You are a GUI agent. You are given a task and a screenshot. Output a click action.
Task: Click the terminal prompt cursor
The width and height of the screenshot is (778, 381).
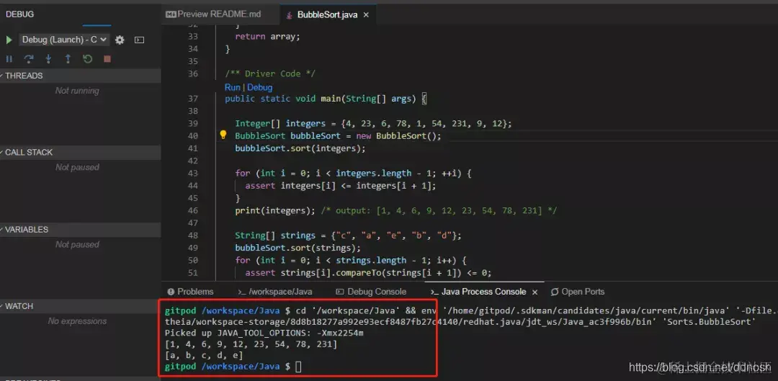[298, 367]
